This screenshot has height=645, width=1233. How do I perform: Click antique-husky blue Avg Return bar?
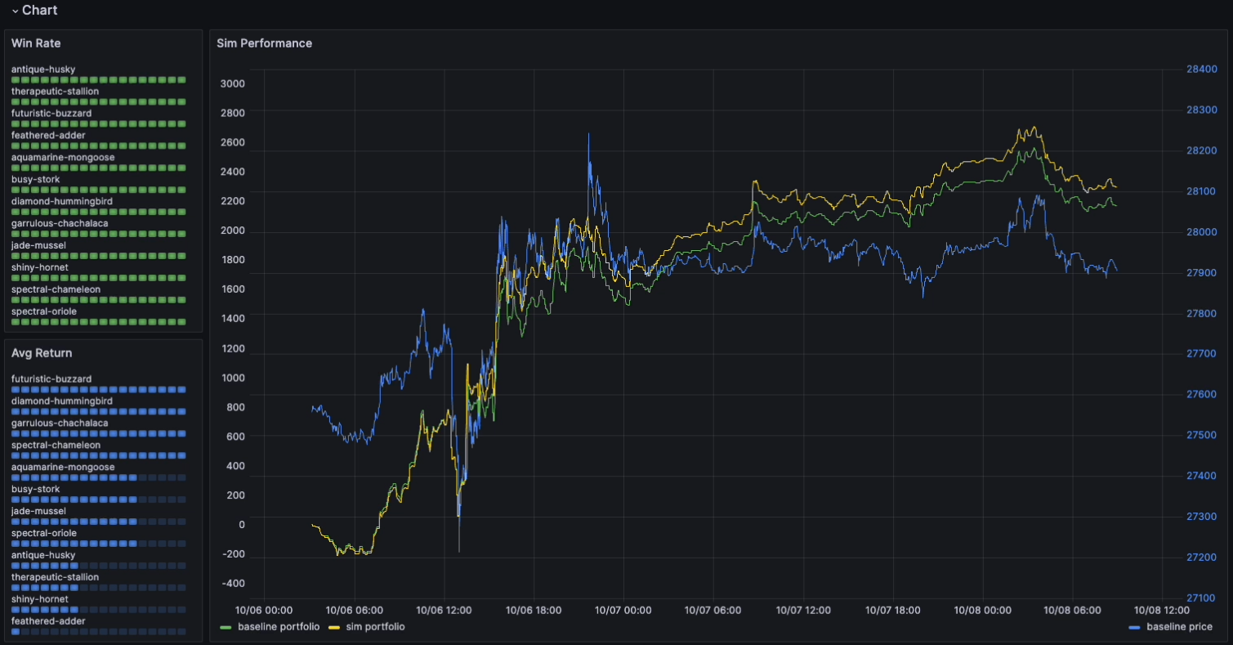pos(99,566)
